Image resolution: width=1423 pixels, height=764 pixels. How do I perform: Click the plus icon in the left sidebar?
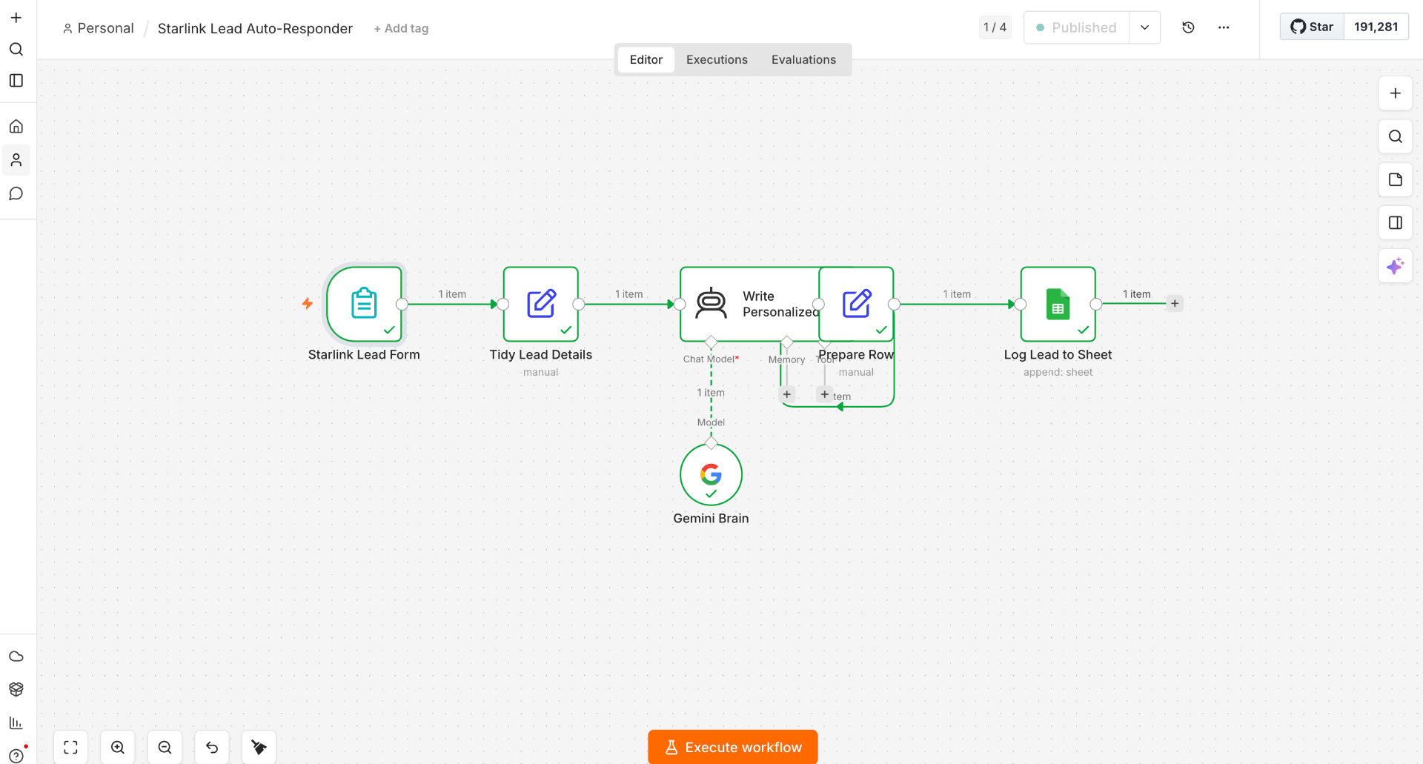(16, 18)
